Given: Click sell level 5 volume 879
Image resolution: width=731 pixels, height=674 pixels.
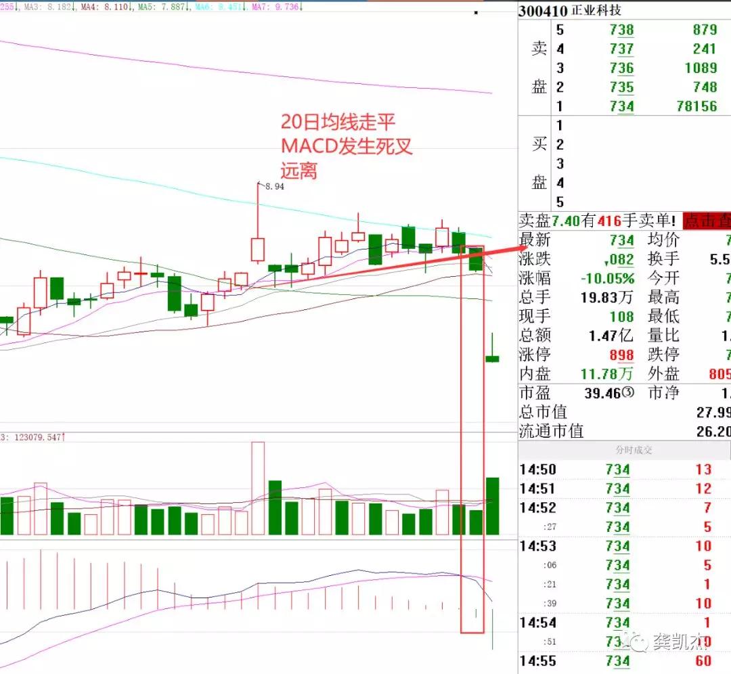Looking at the screenshot, I should [x=705, y=30].
